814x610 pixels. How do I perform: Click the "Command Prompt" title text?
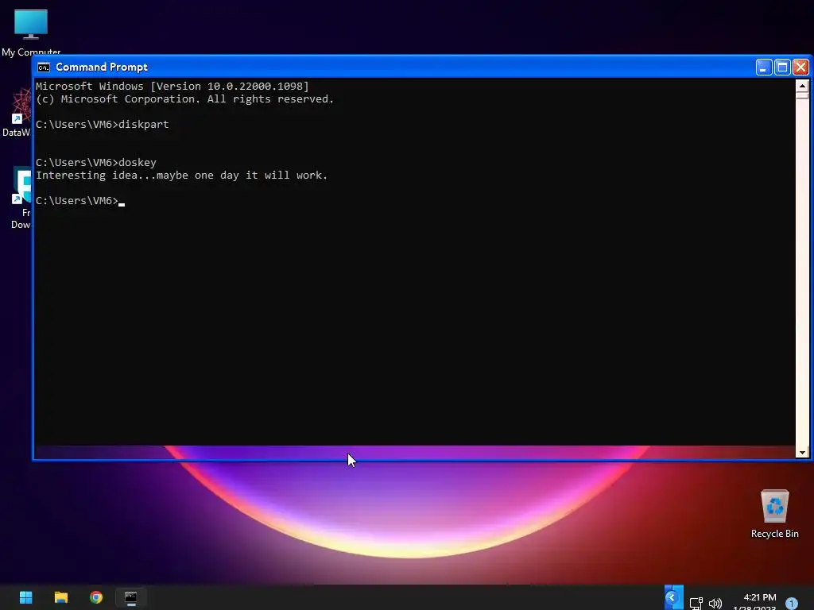[102, 68]
